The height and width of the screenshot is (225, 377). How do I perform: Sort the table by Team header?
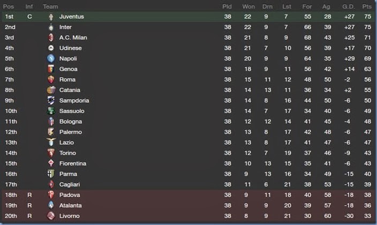50,6
